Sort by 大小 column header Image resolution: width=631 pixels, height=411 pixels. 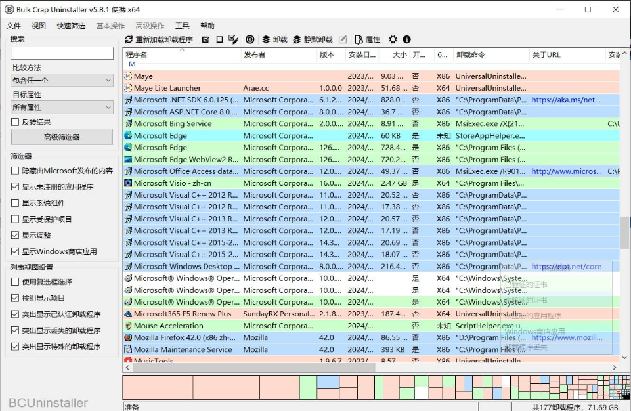point(395,54)
